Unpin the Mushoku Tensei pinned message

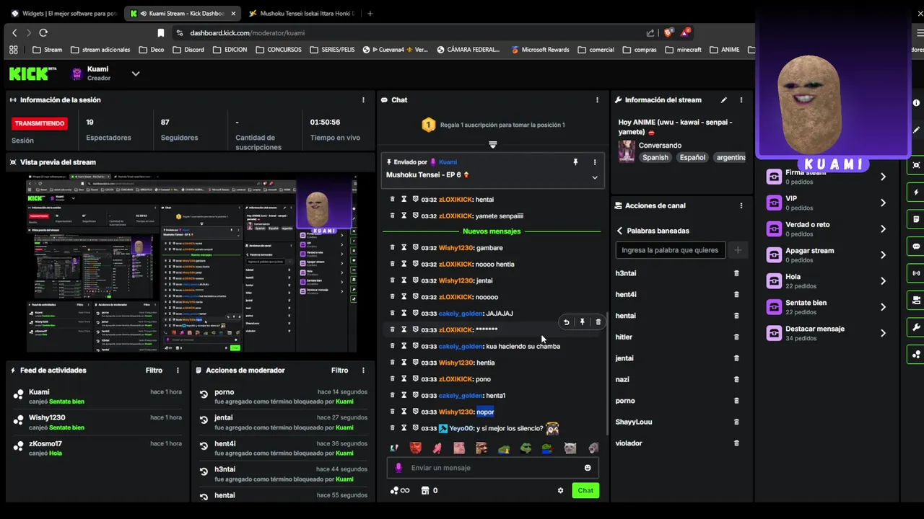point(575,162)
